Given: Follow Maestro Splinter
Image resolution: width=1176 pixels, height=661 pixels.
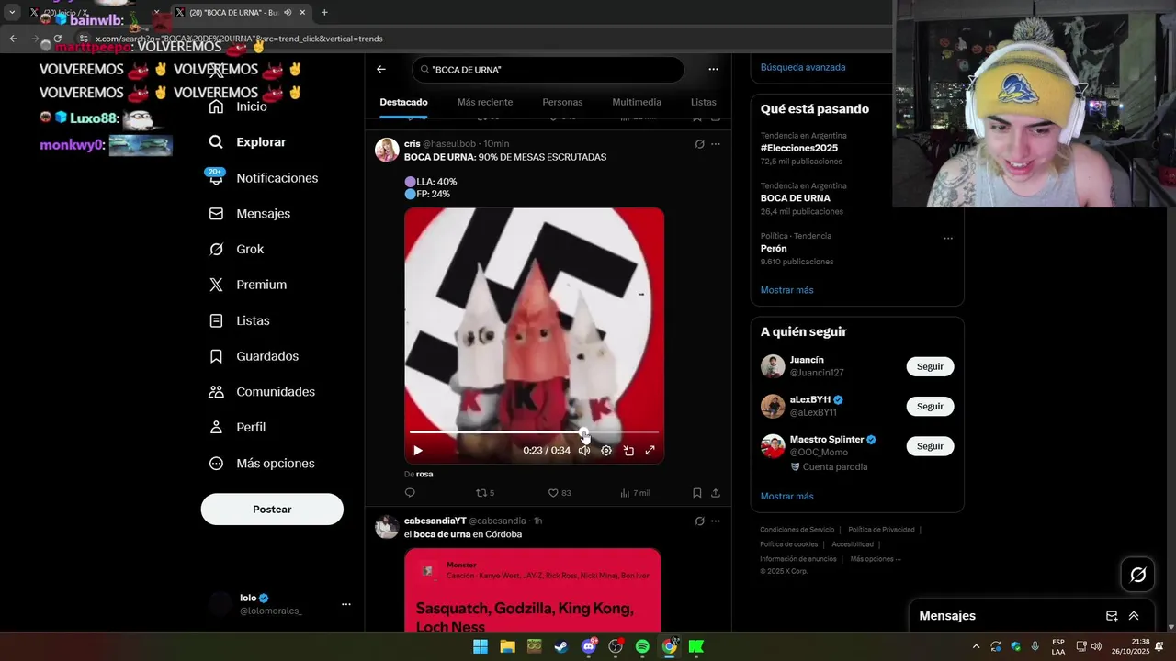Looking at the screenshot, I should 930,445.
